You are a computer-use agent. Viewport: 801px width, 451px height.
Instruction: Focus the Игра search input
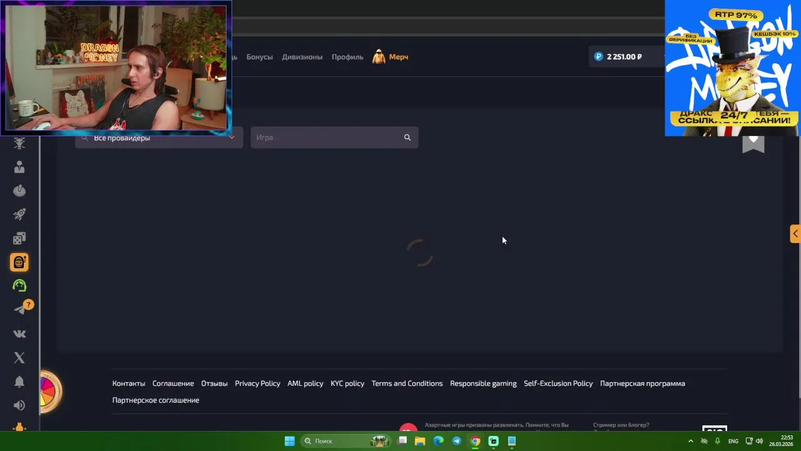334,137
